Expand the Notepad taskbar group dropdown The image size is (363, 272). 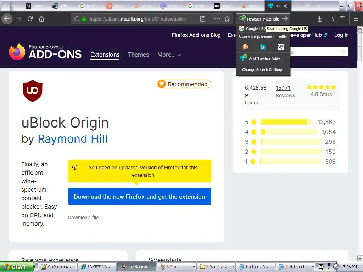(313, 267)
